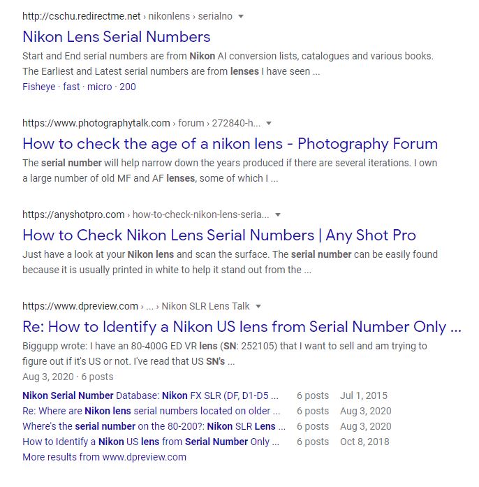Viewport: 479px width, 487px height.
Task: Open "Re: How to Identify a Nikon US lens" title
Action: 242,327
